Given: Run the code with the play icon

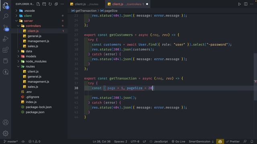Looking at the screenshot, I should click(x=239, y=4).
